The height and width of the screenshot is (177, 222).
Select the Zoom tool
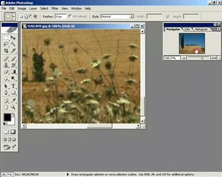13,107
